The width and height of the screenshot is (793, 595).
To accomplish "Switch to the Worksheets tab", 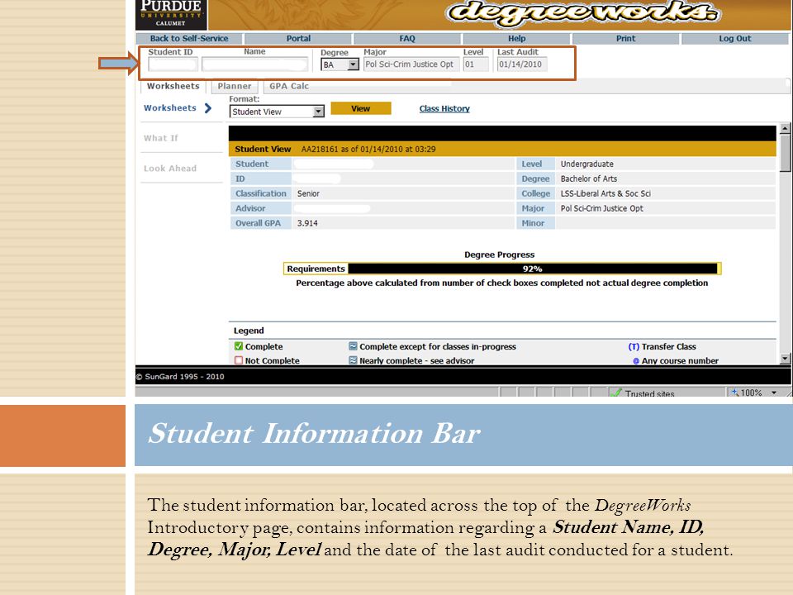I will point(173,87).
